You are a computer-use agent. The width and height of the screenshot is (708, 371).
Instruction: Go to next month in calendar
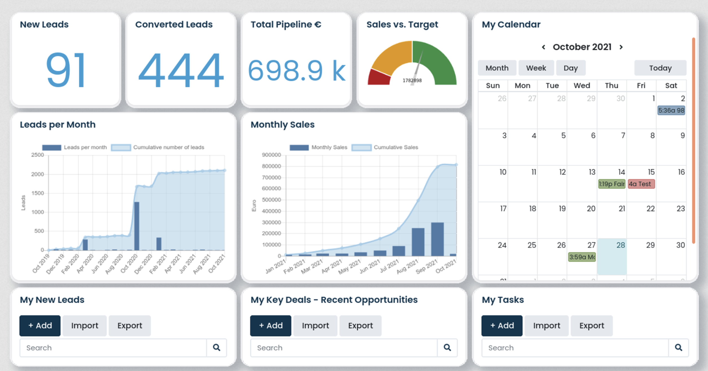(x=621, y=47)
